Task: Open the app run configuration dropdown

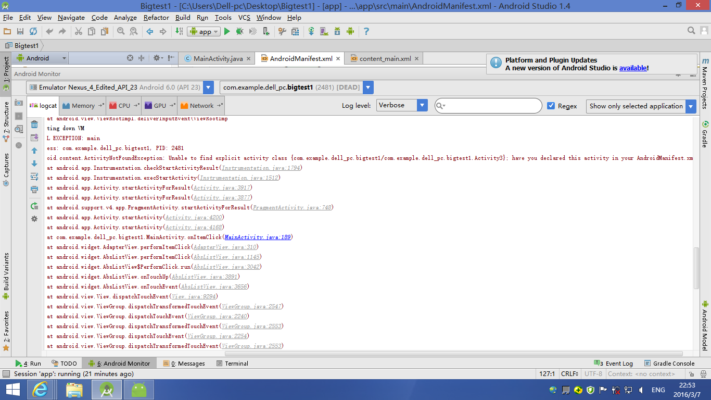Action: (204, 32)
